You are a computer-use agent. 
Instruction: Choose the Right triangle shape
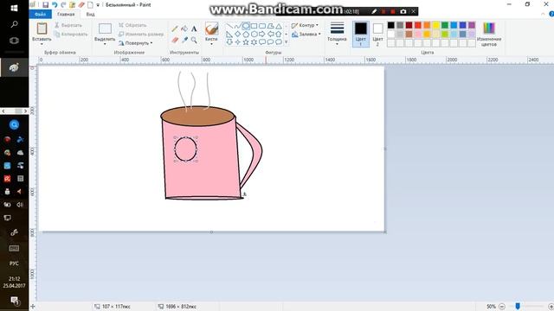[x=229, y=35]
